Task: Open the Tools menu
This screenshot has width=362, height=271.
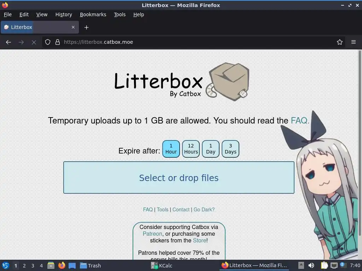Action: point(119,14)
